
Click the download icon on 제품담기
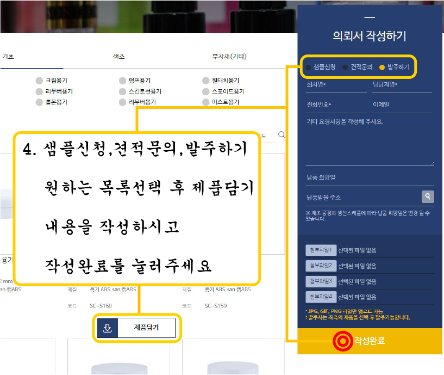pos(107,328)
